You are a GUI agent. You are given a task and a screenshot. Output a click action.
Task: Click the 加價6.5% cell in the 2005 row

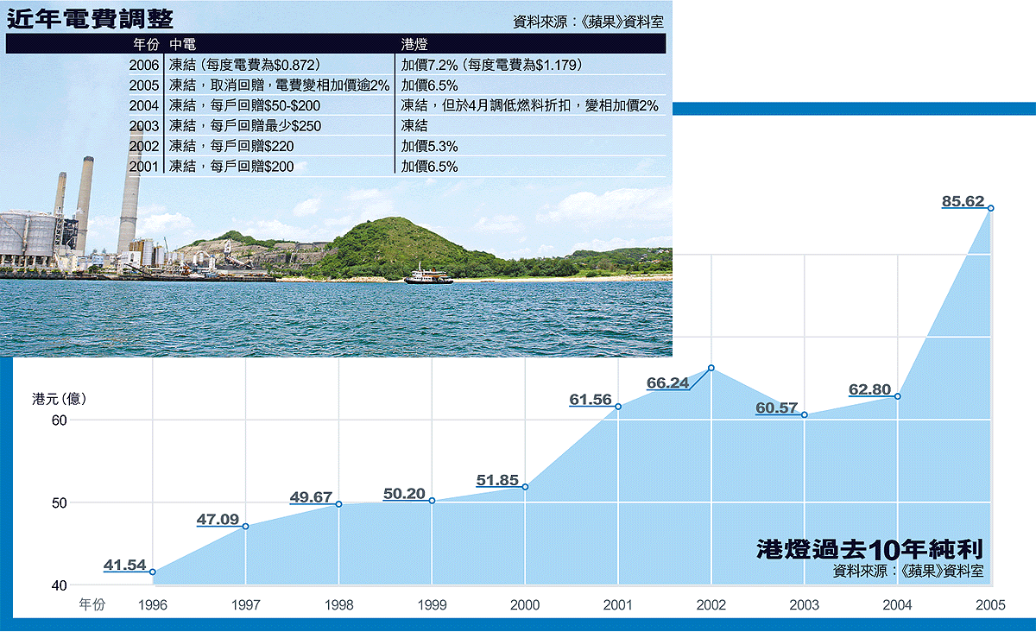(430, 85)
